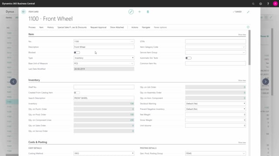
Task: Click the edit pencil icon
Action: [131, 12]
